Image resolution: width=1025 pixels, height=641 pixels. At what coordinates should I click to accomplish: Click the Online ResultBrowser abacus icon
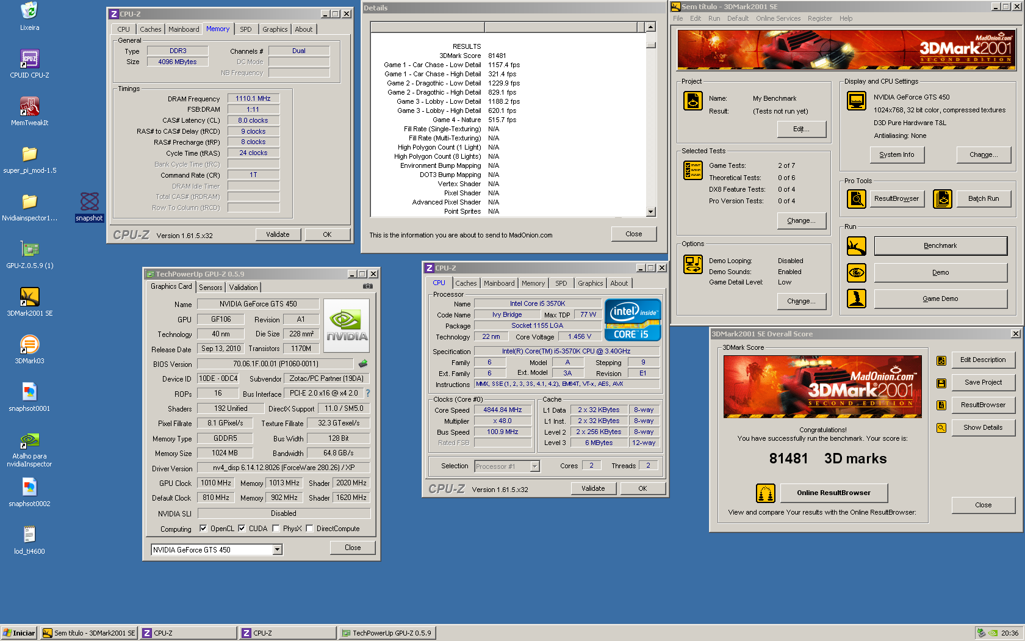[x=766, y=493]
